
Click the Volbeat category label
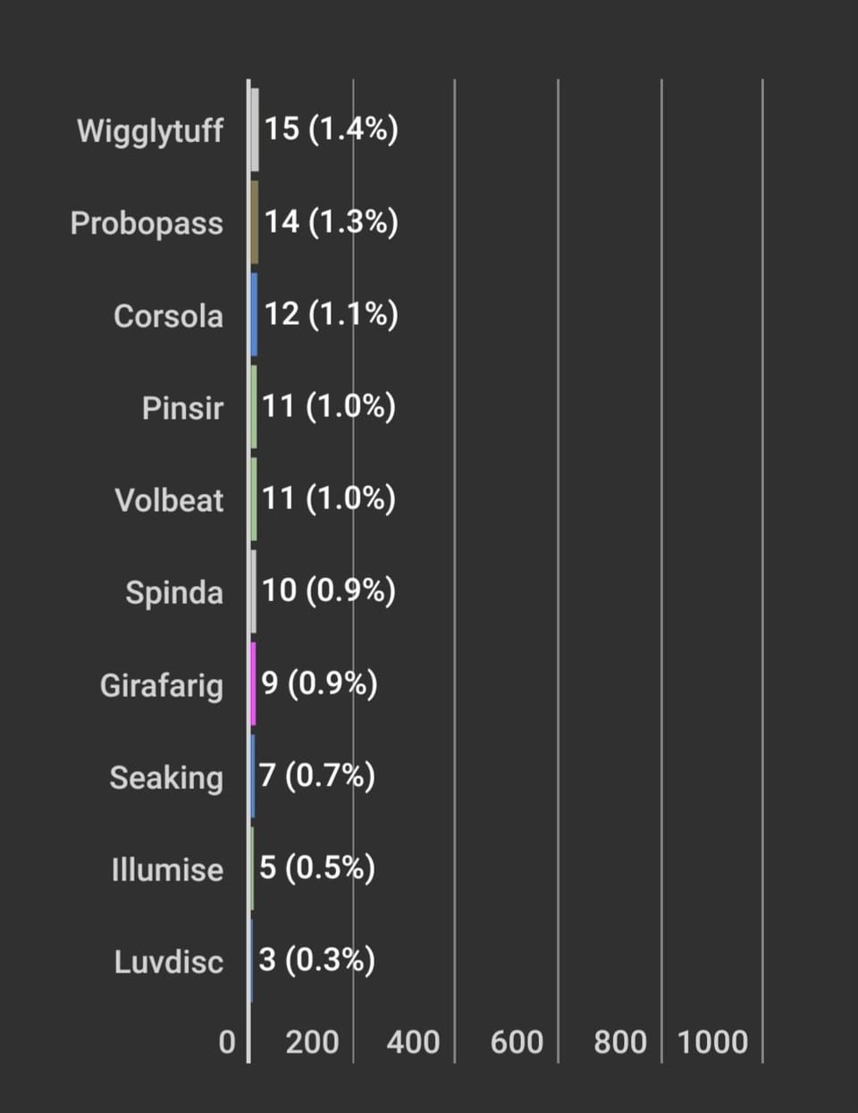[x=169, y=500]
